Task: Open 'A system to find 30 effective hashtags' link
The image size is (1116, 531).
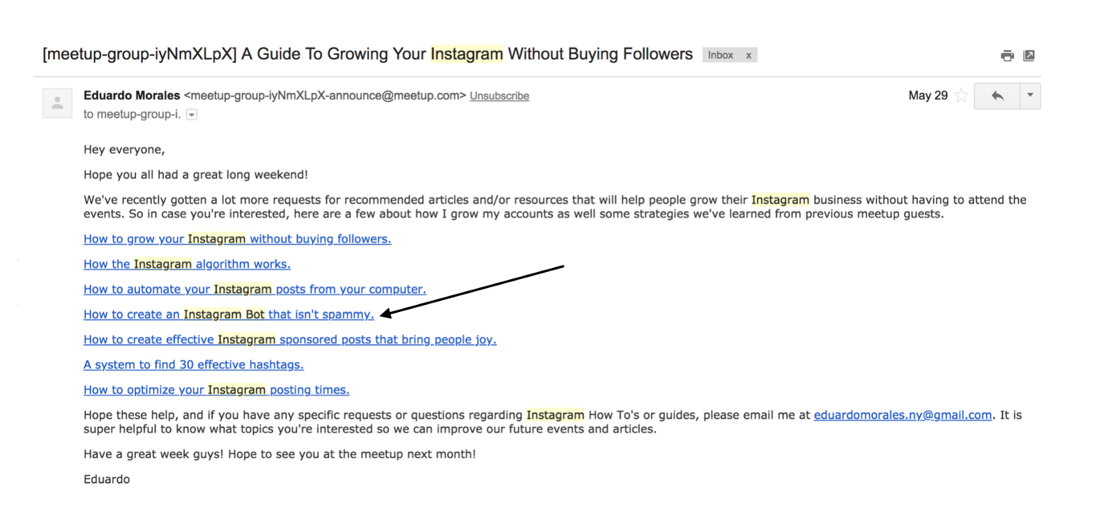Action: point(193,364)
